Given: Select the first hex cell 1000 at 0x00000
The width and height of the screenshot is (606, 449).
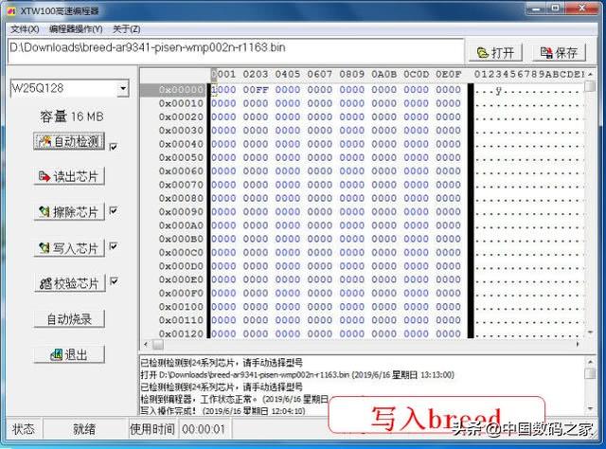Looking at the screenshot, I should [223, 90].
